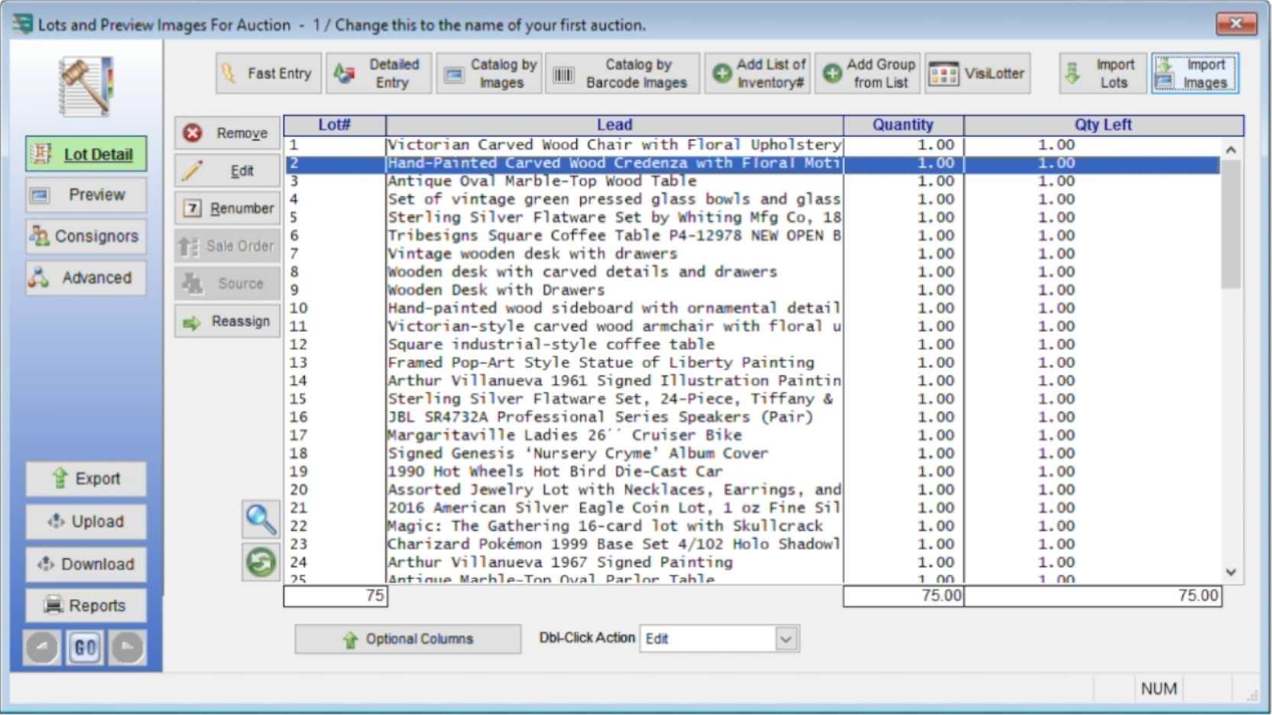
Task: Select lot 16 JBL SR4732A speakers row
Action: click(600, 417)
